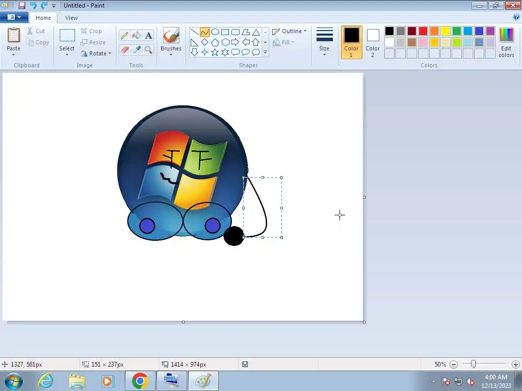Screen dimensions: 522x391
Task: Select the Fill with color bucket tool
Action: coord(137,35)
